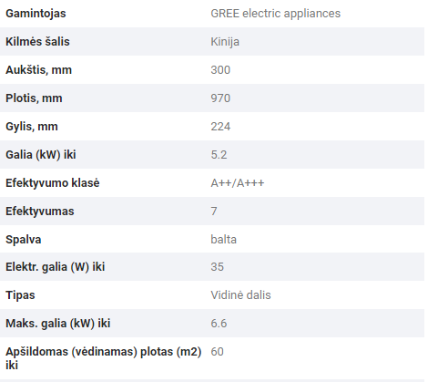
Task: Click the Maks. galia (kW) iki label
Action: [58, 324]
